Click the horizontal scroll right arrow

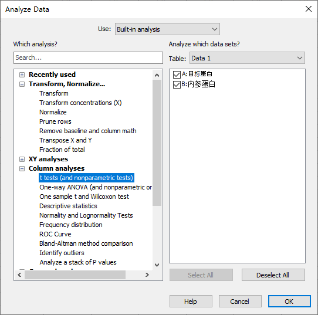pyautogui.click(x=147, y=275)
